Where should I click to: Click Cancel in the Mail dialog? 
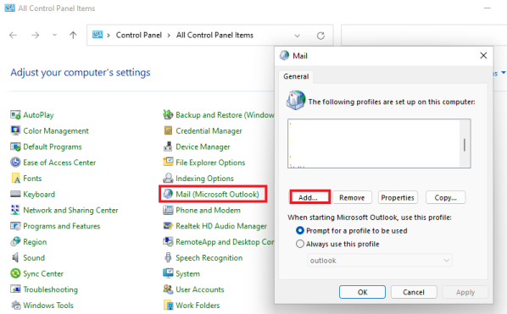tap(414, 292)
